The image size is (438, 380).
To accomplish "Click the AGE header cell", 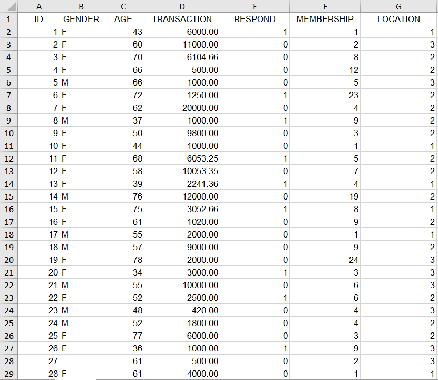I will pyautogui.click(x=123, y=19).
